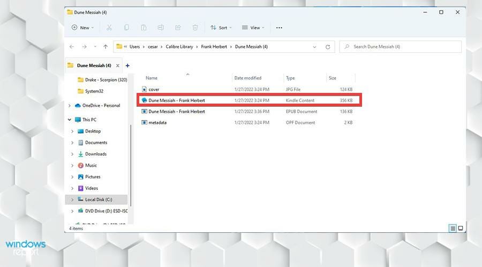Click the navigation pane scrollbar
This screenshot has width=482, height=267.
point(131,166)
